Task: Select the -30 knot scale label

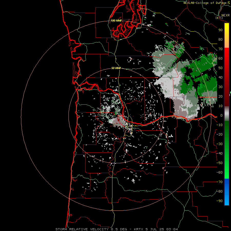Action: pos(219,144)
